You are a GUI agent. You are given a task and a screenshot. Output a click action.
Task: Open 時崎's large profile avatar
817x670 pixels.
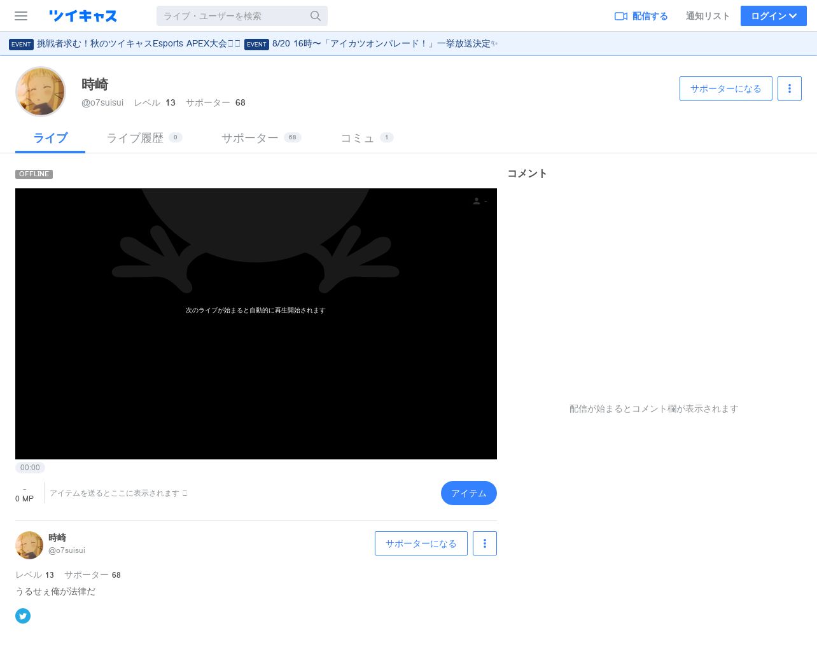pos(41,92)
